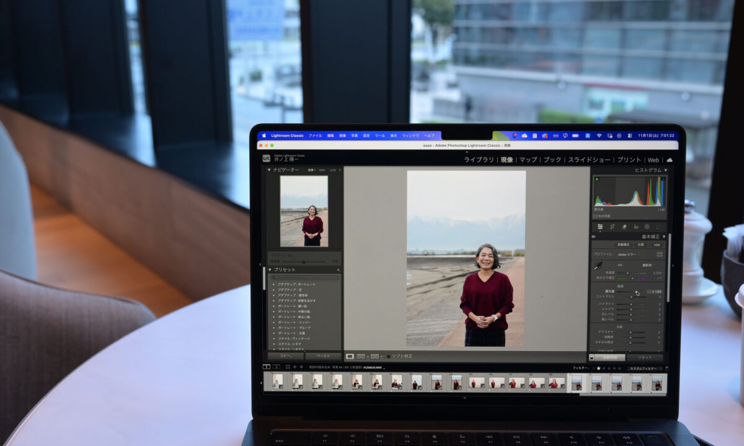Select the first filmstrip thumbnail
The width and height of the screenshot is (744, 446).
point(277,382)
